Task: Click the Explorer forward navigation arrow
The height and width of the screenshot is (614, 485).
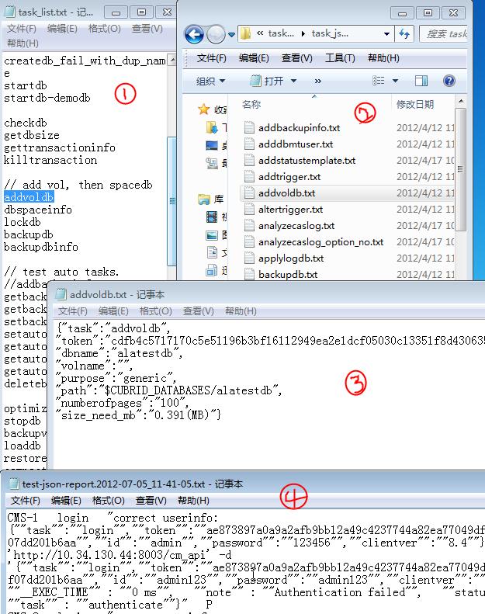Action: 216,34
